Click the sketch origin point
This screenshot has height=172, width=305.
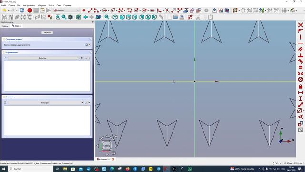pos(195,81)
